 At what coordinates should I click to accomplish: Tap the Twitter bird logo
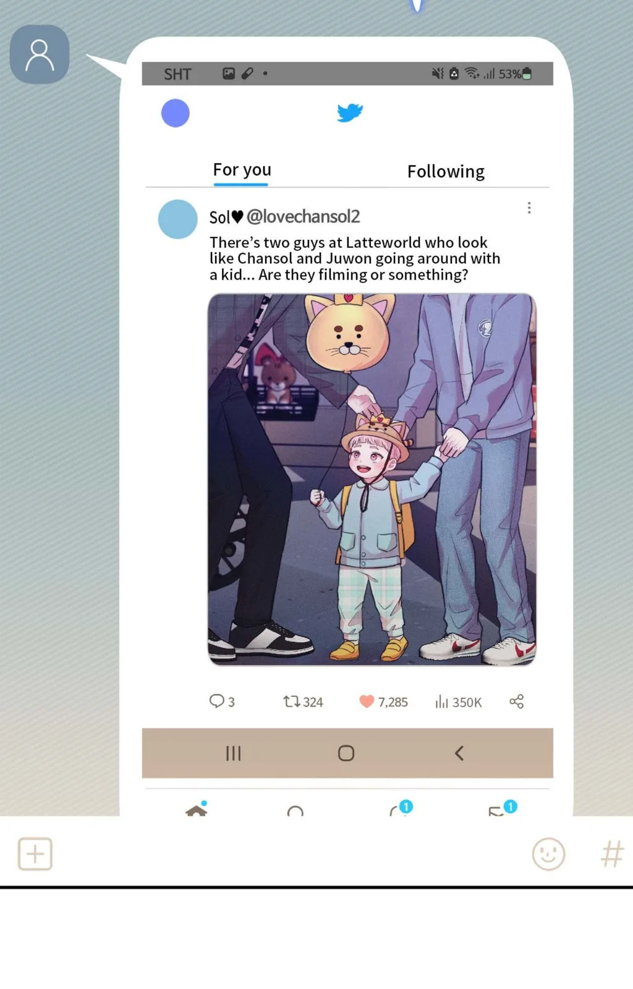(350, 112)
